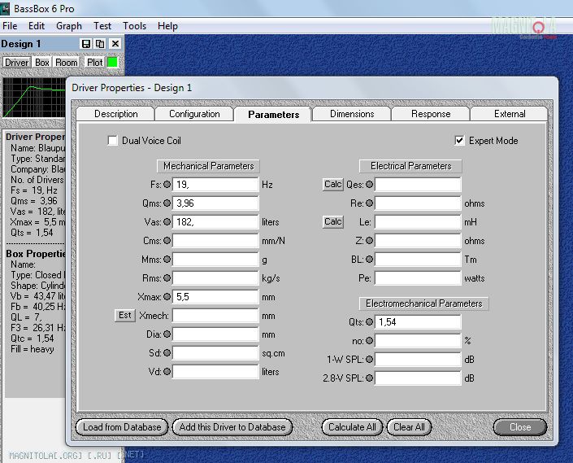Open the Edit menu
The image size is (573, 463).
[37, 26]
